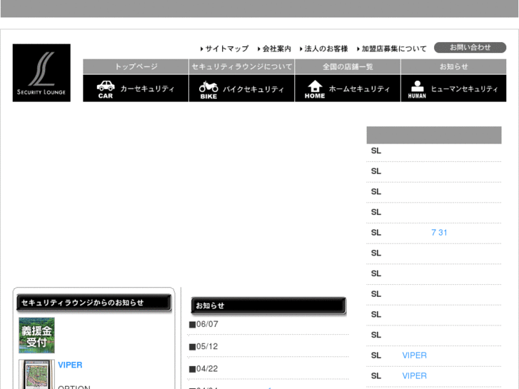Image resolution: width=519 pixels, height=389 pixels.
Task: Open the 法人のお客様 link
Action: click(323, 49)
